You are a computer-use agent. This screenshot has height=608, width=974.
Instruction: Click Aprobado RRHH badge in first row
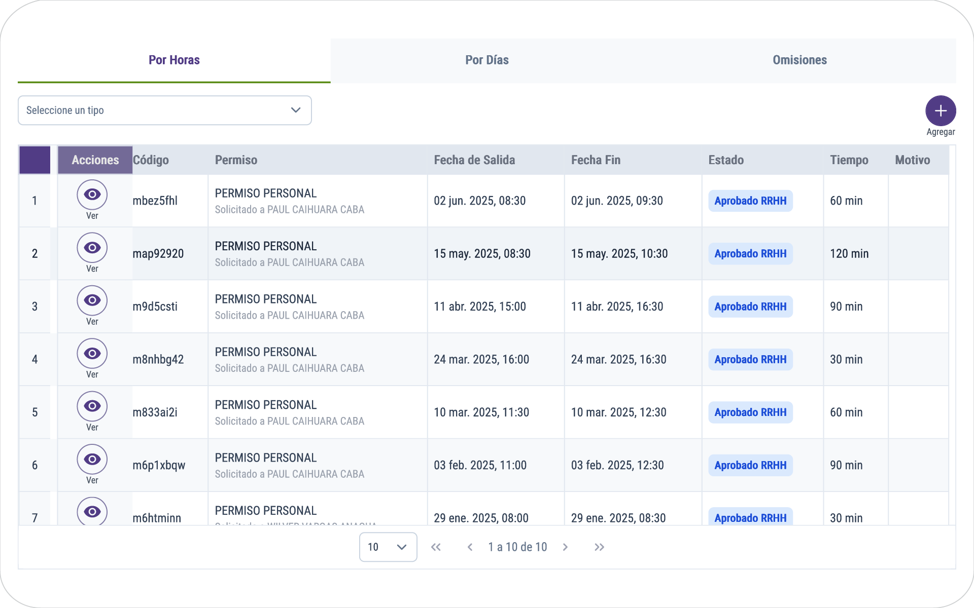click(x=750, y=201)
